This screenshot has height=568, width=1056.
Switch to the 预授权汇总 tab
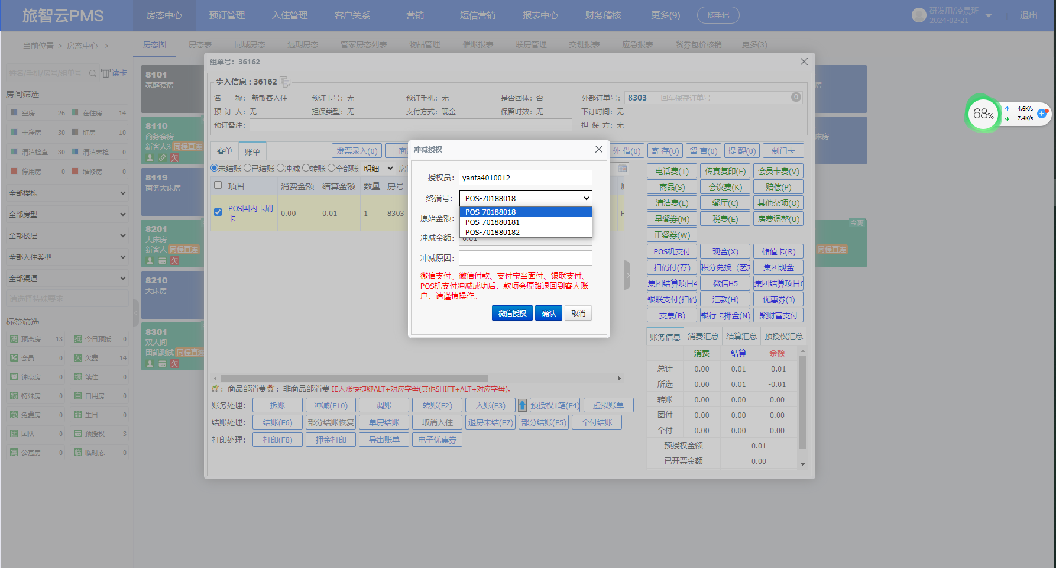(x=783, y=336)
